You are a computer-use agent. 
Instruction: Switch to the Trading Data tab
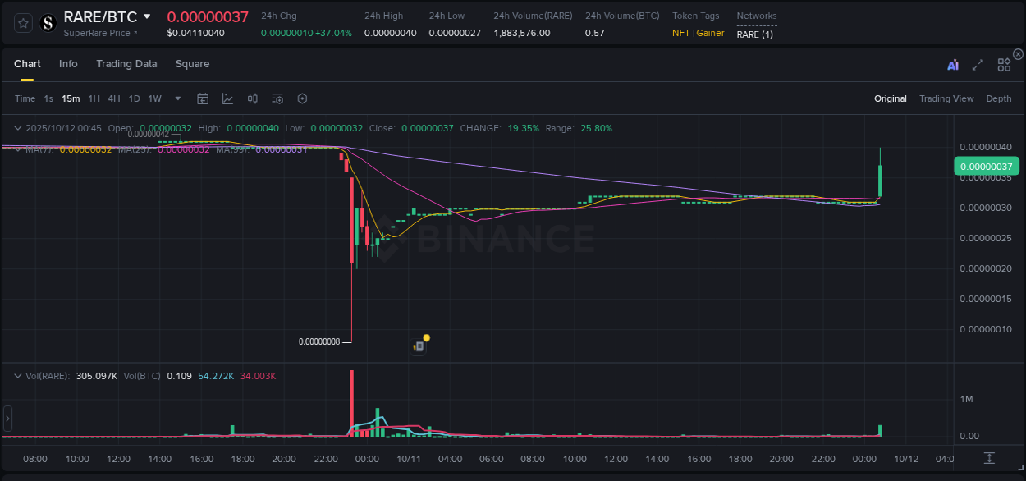click(x=126, y=64)
